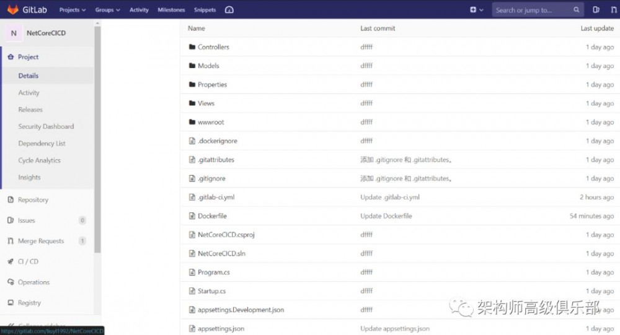Open the Groups dropdown menu
The image size is (620, 335).
(x=107, y=10)
